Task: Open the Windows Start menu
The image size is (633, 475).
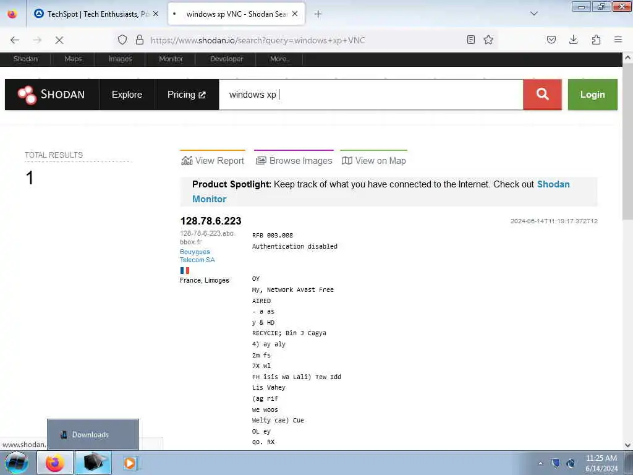Action: [x=17, y=463]
